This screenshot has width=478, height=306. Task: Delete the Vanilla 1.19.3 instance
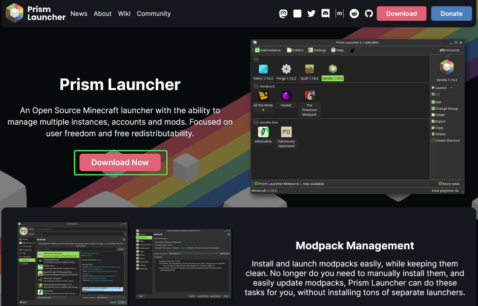(438, 134)
